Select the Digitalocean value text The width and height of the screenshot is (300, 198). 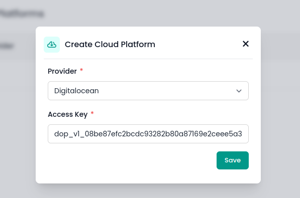76,91
